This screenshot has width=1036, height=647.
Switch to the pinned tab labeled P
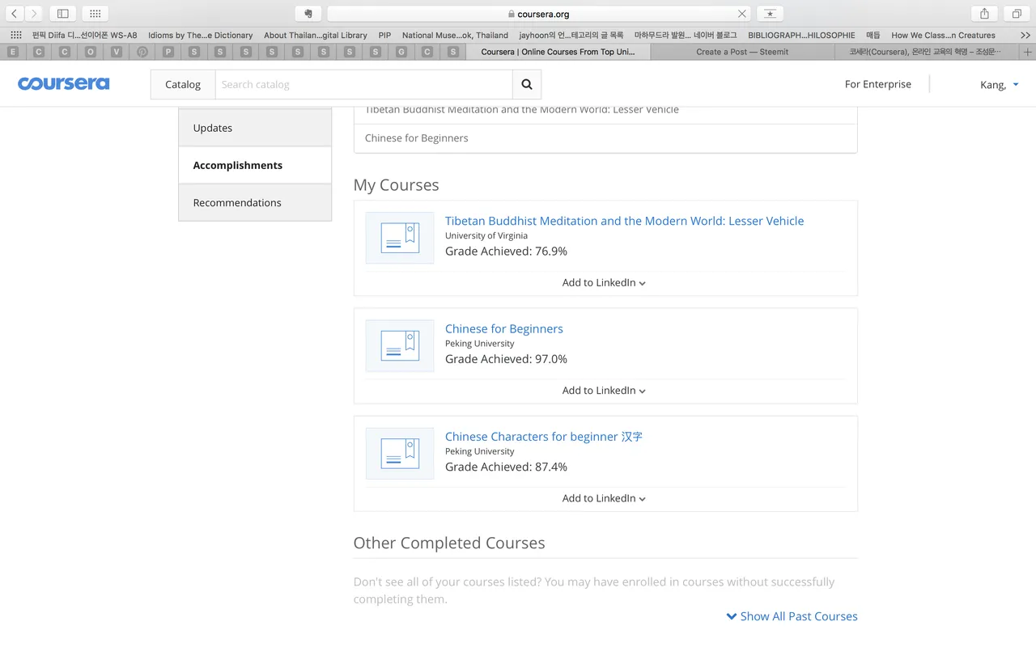pos(168,52)
